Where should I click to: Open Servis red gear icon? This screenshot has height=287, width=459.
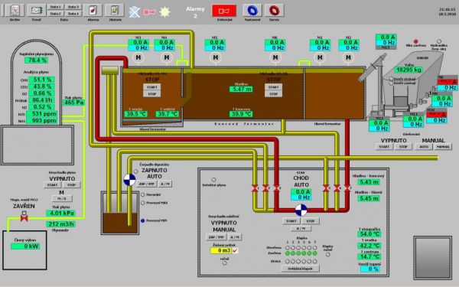(x=274, y=11)
